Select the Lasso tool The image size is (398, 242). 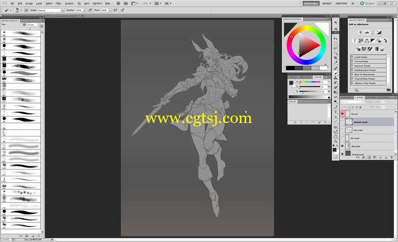(x=335, y=48)
